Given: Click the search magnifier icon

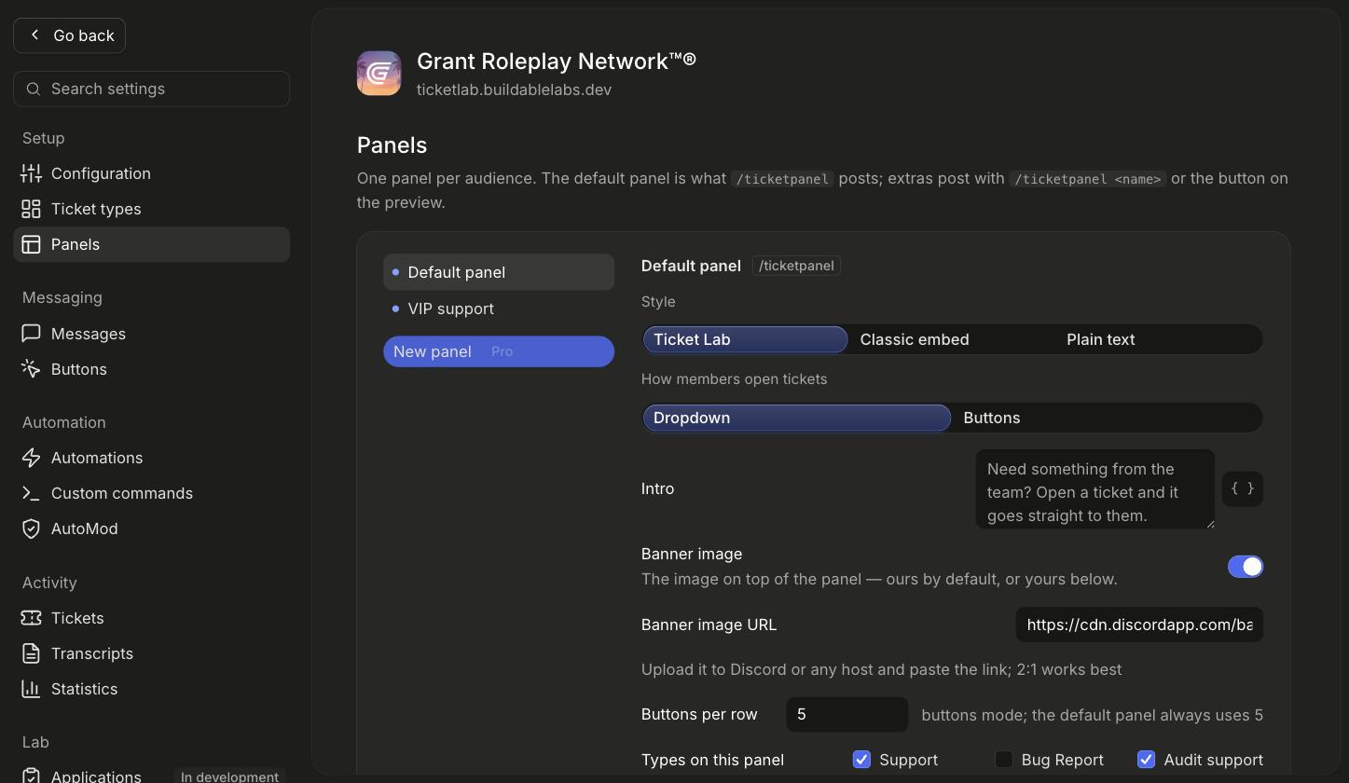Looking at the screenshot, I should pyautogui.click(x=34, y=89).
